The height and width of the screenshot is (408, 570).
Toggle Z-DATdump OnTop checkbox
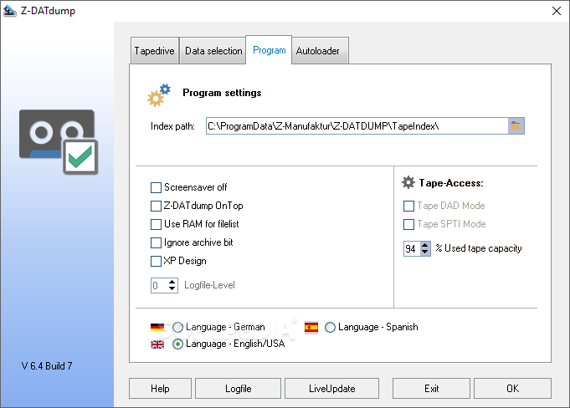pos(156,206)
